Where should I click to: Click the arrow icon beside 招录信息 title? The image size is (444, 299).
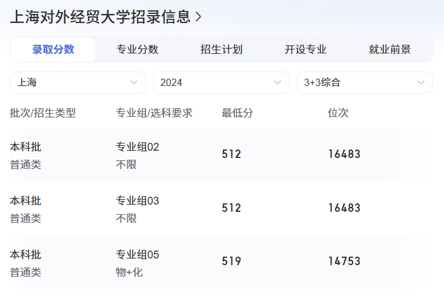click(199, 17)
